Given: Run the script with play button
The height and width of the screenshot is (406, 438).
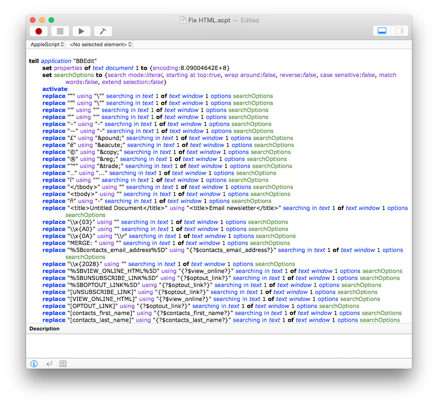Looking at the screenshot, I should point(81,31).
